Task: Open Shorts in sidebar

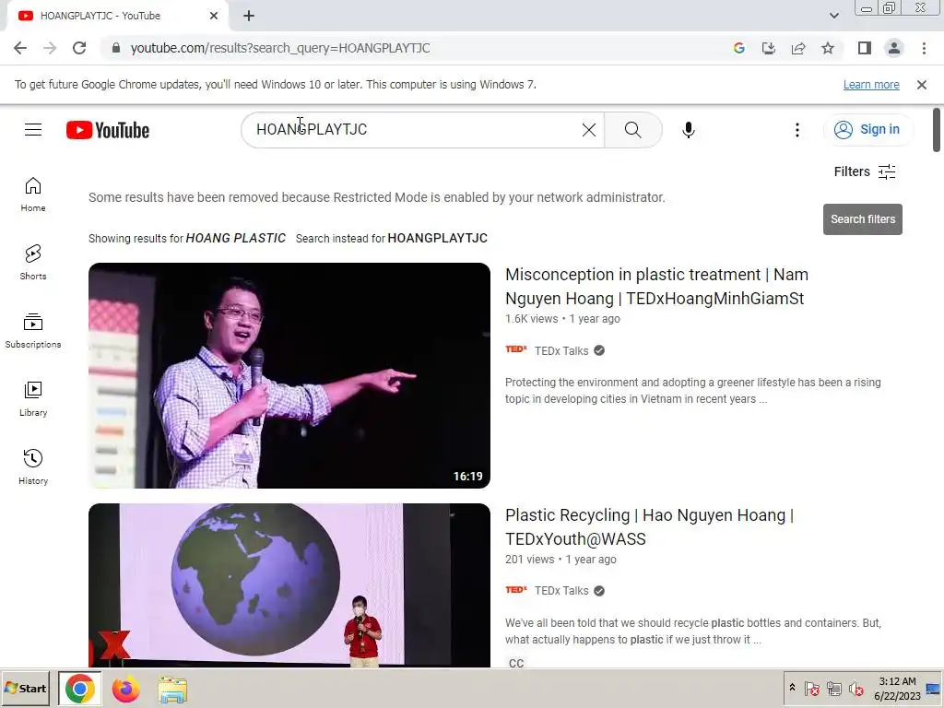Action: [33, 263]
